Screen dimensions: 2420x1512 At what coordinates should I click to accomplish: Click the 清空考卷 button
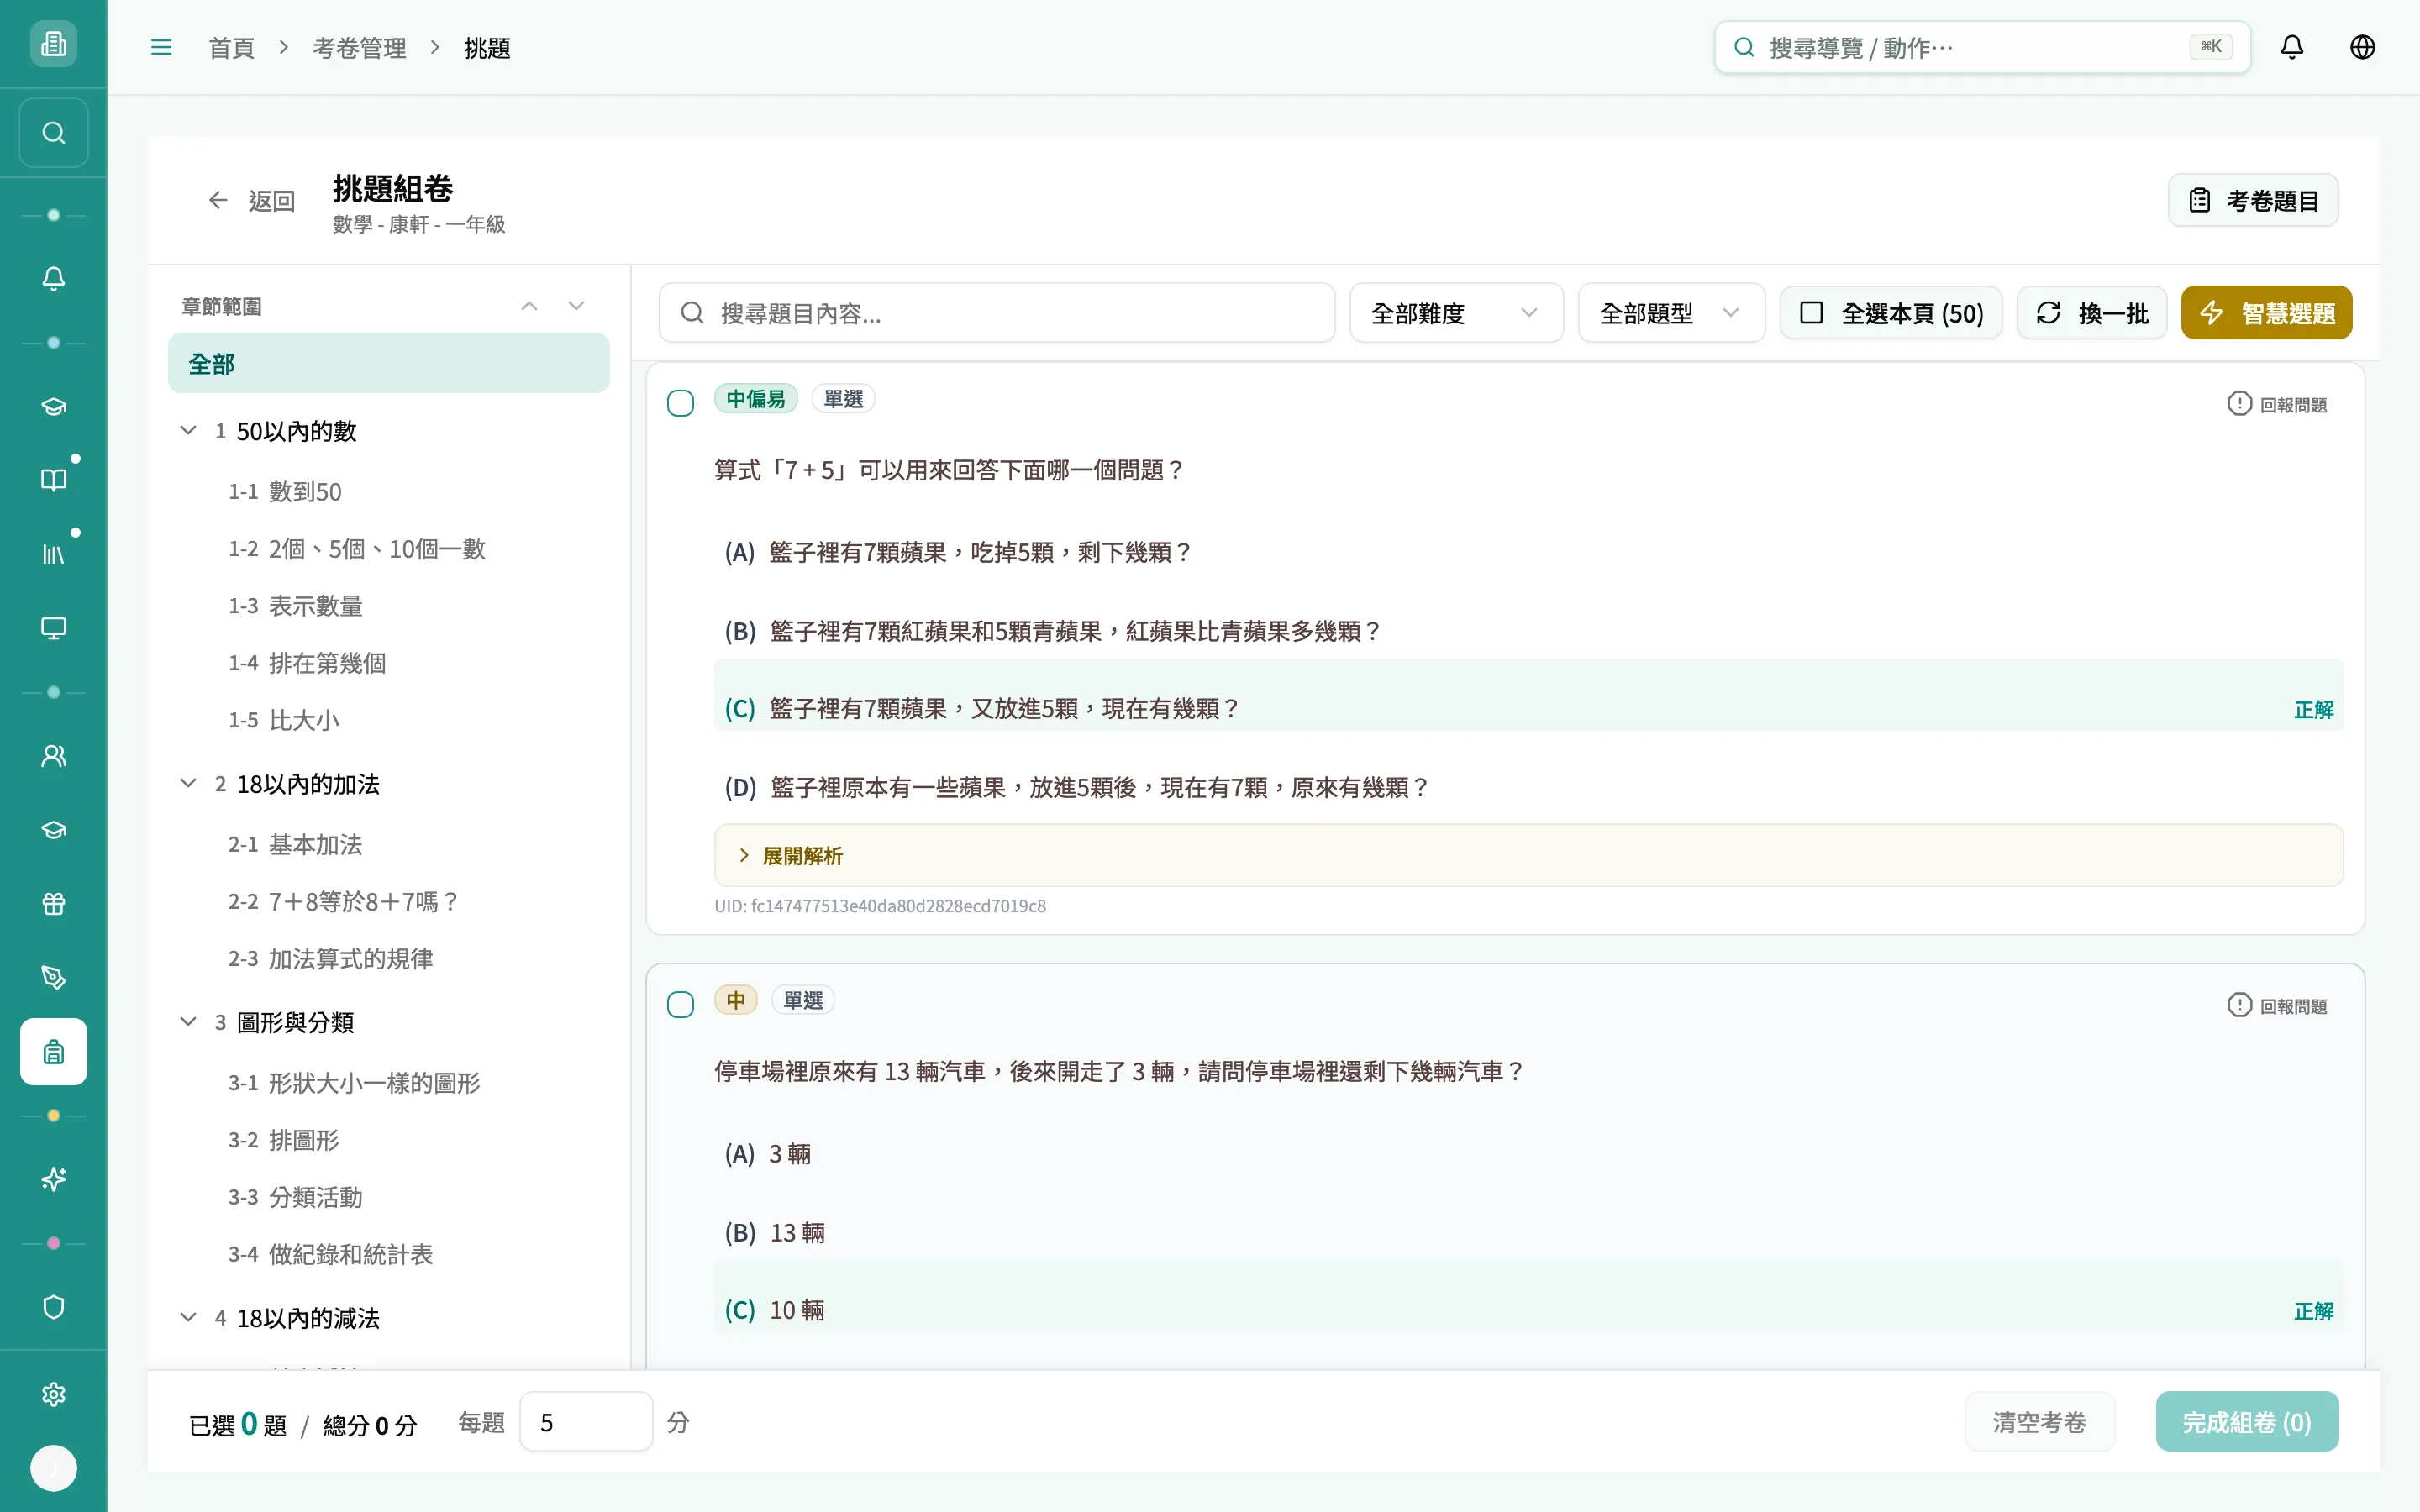(2039, 1421)
